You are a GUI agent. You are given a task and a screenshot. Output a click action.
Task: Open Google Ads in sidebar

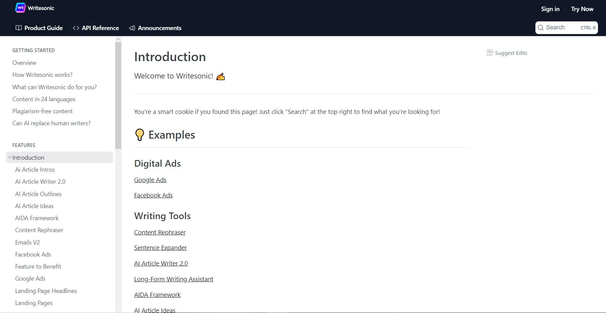30,279
